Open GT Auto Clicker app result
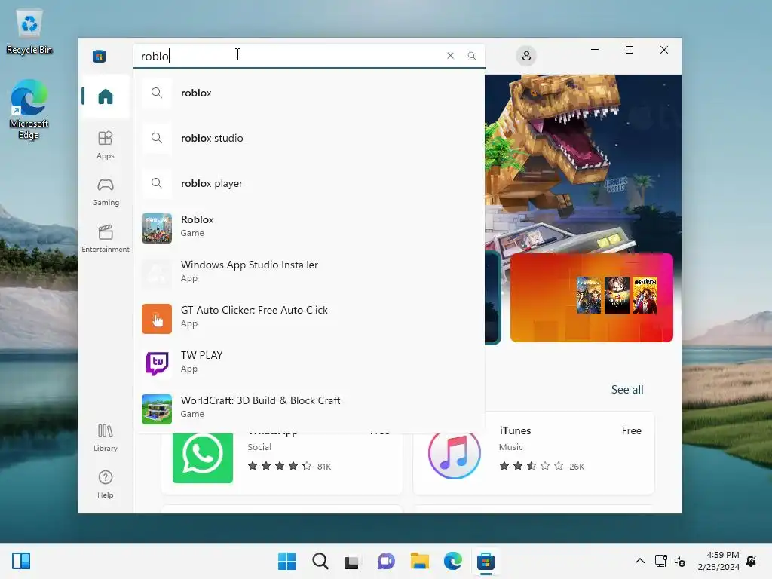 pyautogui.click(x=309, y=319)
